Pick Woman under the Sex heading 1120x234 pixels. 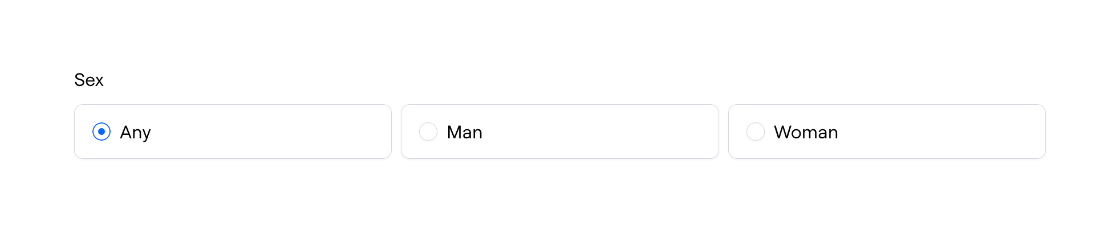[x=756, y=132]
